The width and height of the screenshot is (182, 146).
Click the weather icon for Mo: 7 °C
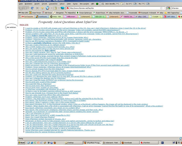[148, 4]
